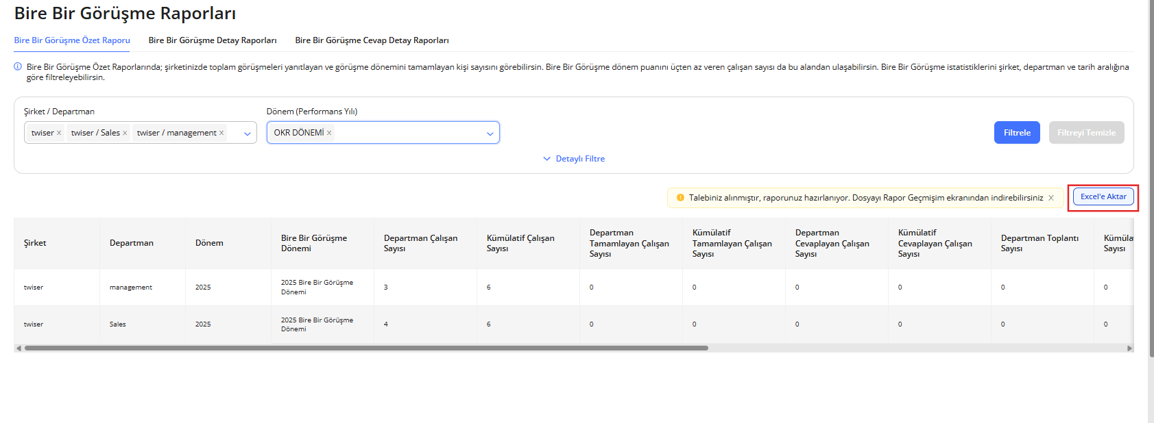1154x423 pixels.
Task: Expand the Detaylı Filtre section
Action: 574,159
